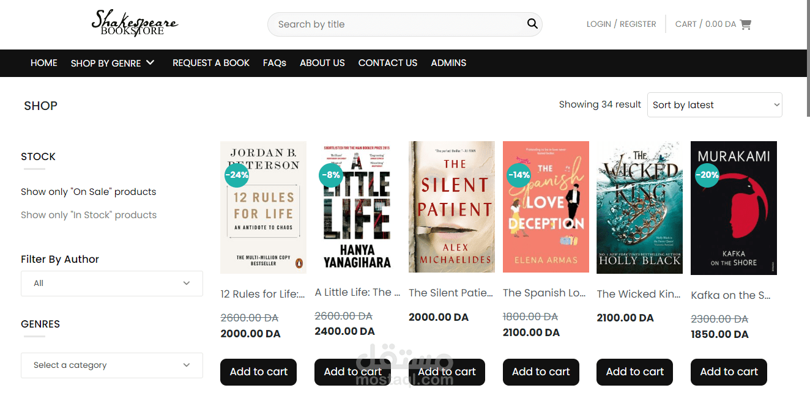Click the -14% sale badge

pyautogui.click(x=519, y=175)
